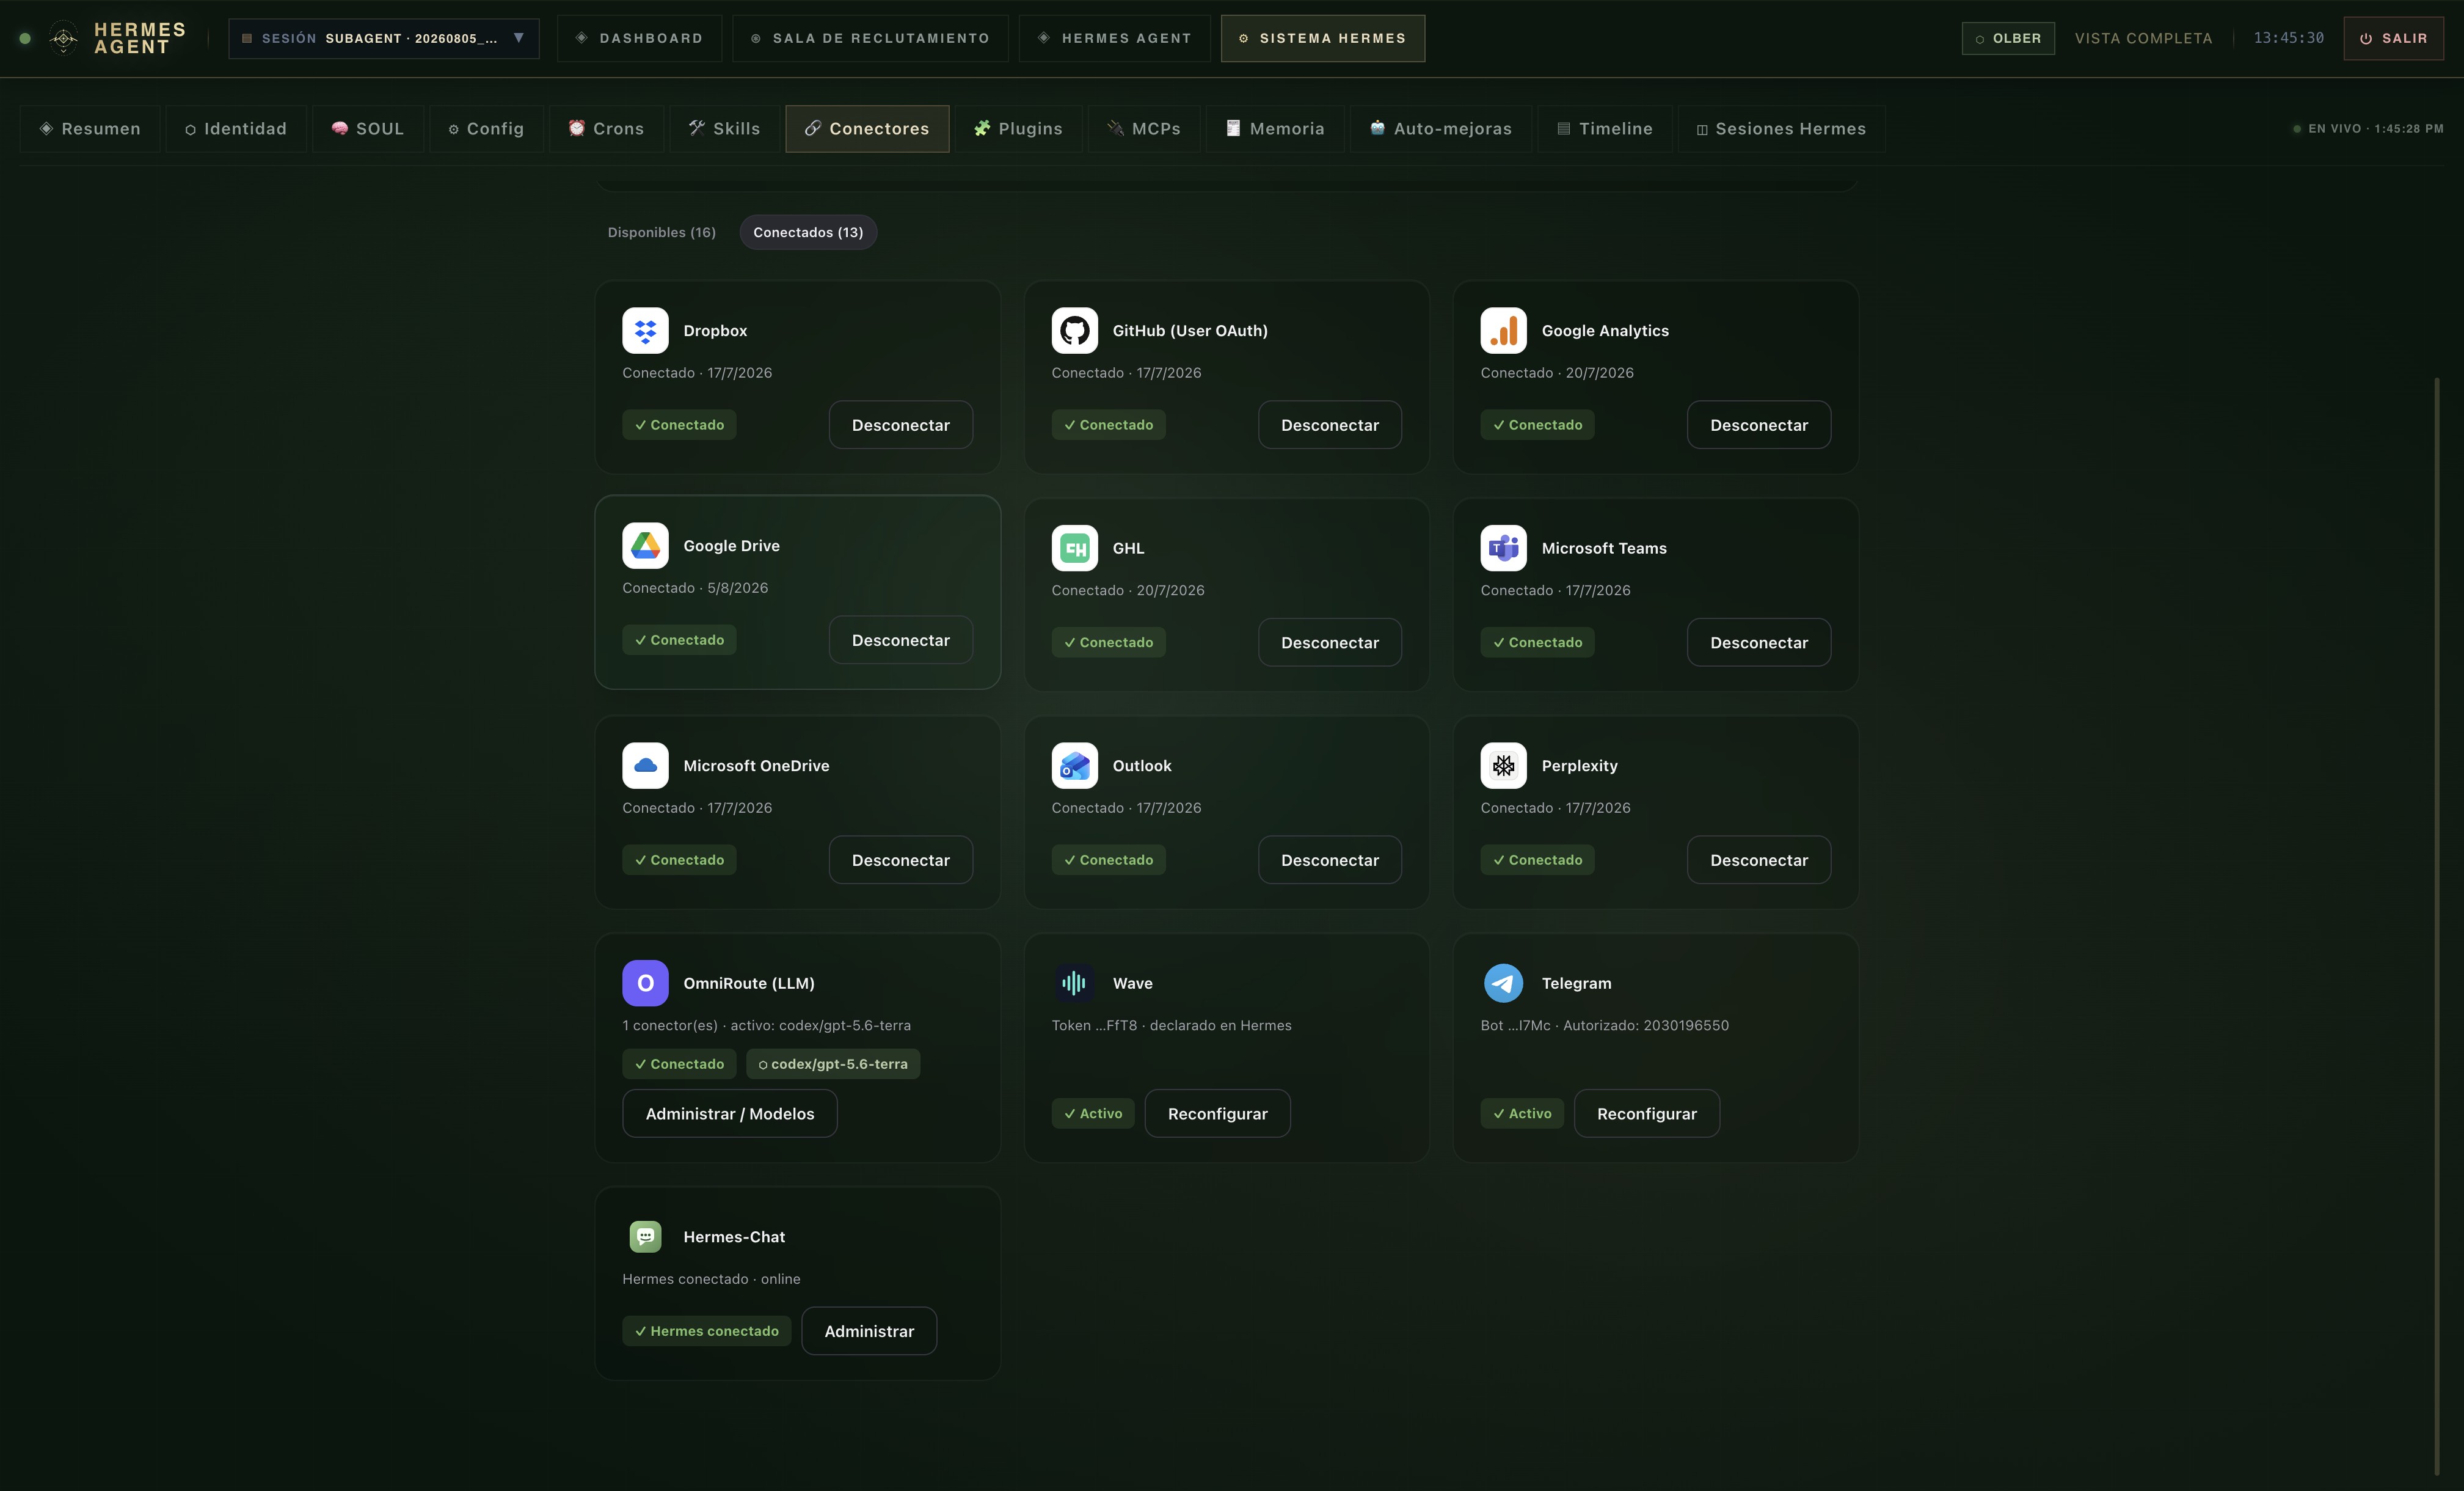Screen dimensions: 2464x1491
Task: Reconfigure the Telegram connector
Action: tap(1647, 1114)
